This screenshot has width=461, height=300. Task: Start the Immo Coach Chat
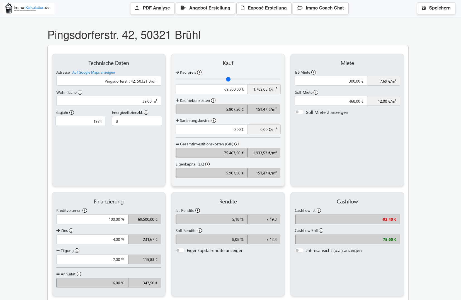point(321,8)
